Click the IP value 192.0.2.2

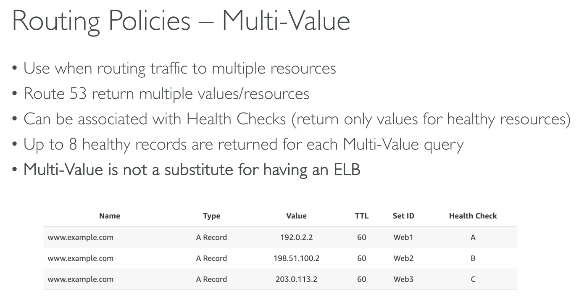(296, 237)
